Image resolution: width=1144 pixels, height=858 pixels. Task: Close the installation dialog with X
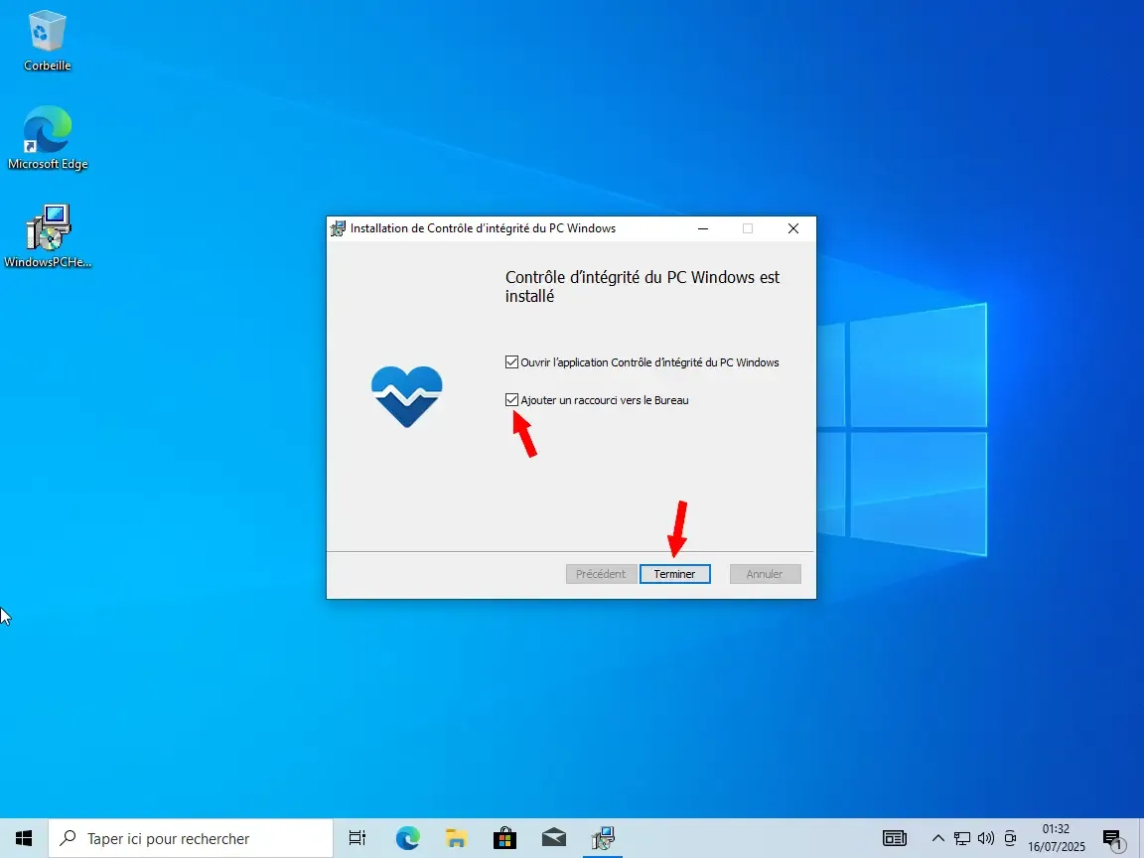(793, 228)
